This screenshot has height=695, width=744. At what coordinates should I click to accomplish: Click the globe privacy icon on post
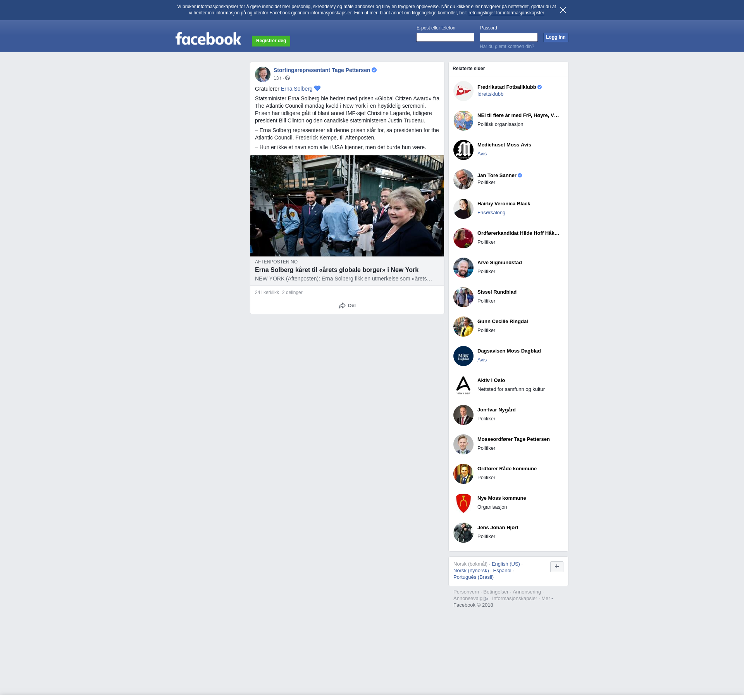click(x=288, y=78)
